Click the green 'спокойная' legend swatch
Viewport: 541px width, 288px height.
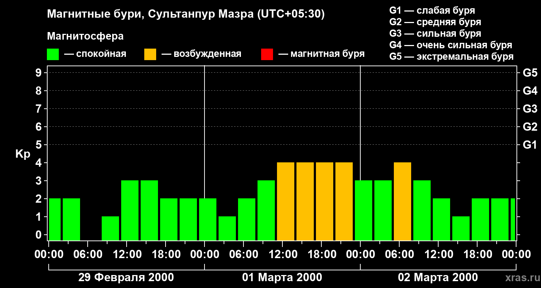(53, 54)
